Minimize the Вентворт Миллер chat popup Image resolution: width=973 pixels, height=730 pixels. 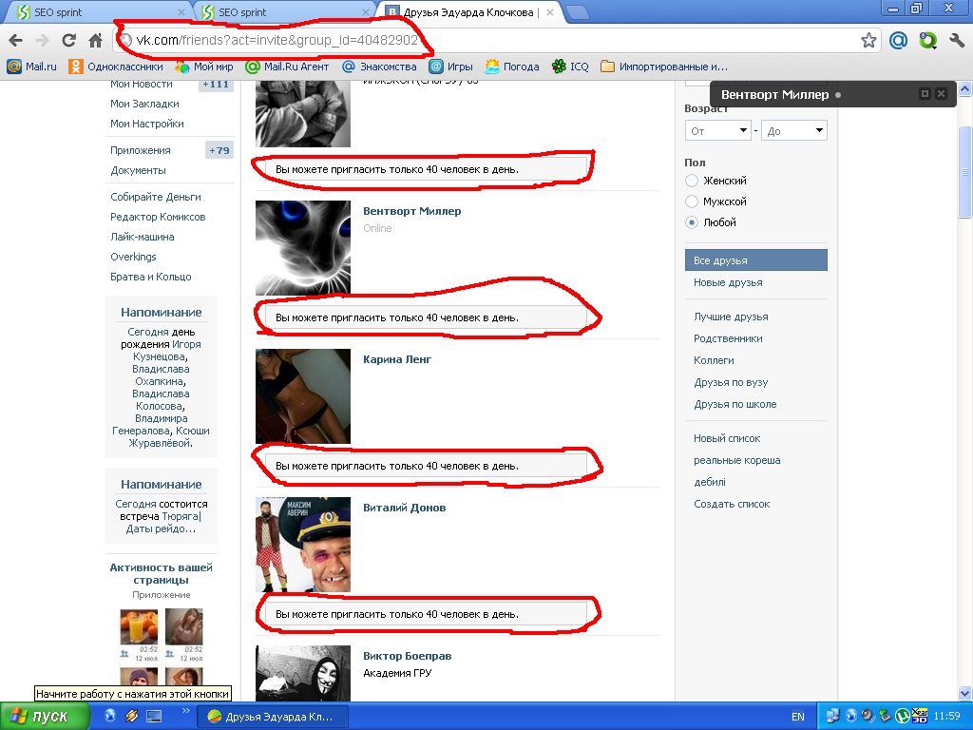(925, 94)
